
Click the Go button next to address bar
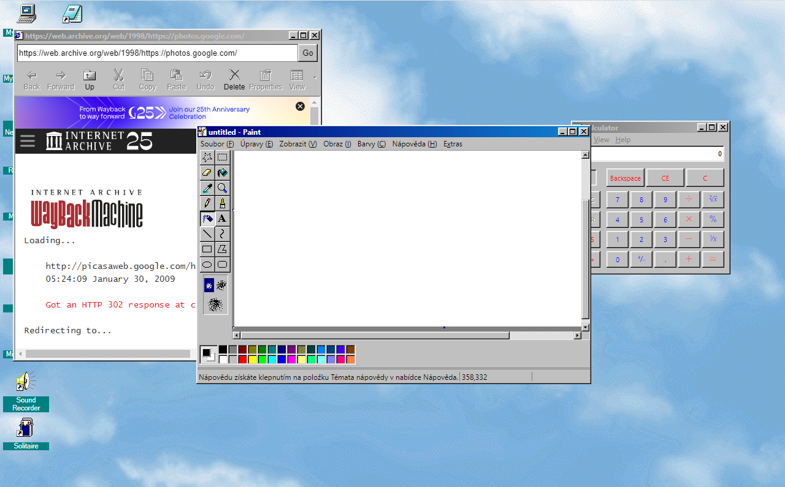(x=308, y=53)
